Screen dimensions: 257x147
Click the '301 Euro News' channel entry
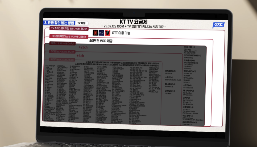coord(188,118)
